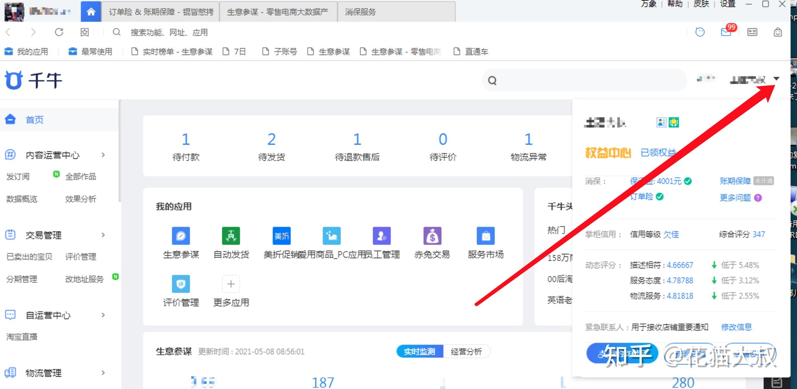The height and width of the screenshot is (389, 797).
Task: Switch to 生意参谋 browser tab
Action: click(278, 12)
